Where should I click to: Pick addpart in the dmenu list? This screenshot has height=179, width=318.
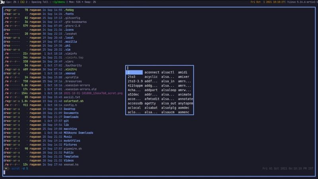coord(151,90)
